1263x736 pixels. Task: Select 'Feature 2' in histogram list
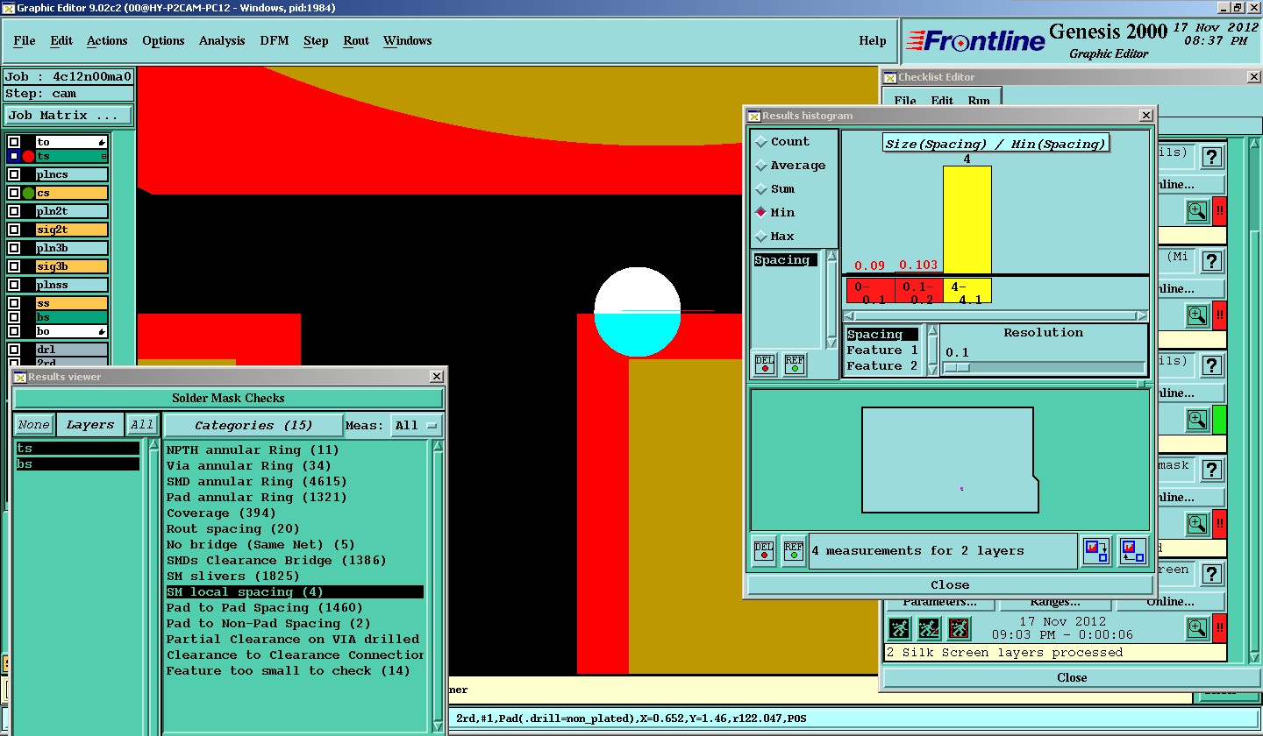point(881,366)
